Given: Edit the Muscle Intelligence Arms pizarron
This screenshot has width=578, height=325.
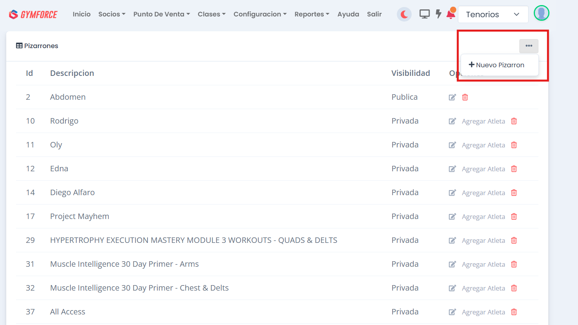Looking at the screenshot, I should click(452, 264).
